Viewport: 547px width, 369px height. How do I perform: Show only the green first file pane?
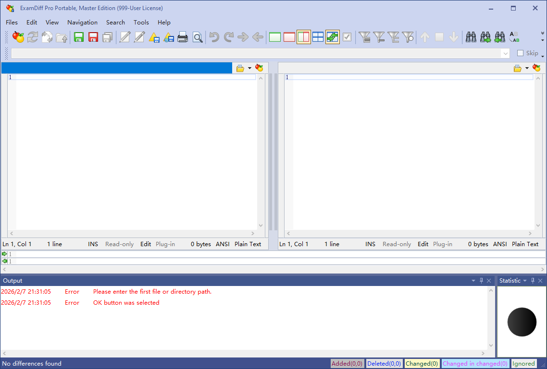pyautogui.click(x=275, y=37)
